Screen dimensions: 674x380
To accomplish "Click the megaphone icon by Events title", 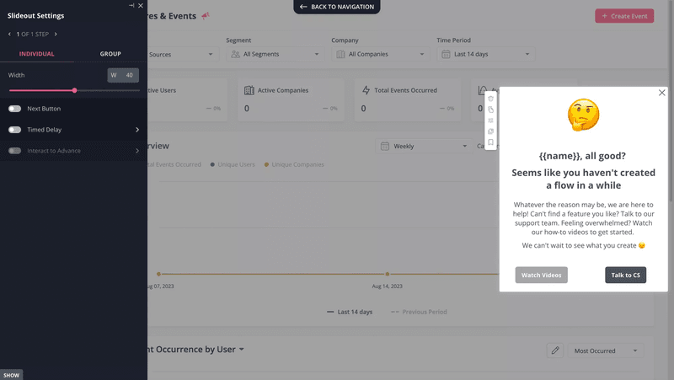I will coord(206,15).
